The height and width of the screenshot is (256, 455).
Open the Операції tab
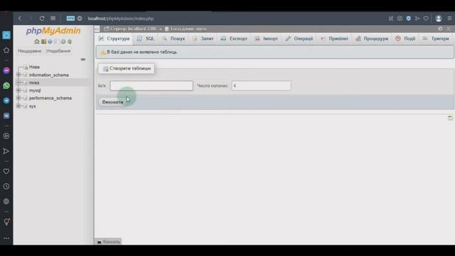point(299,38)
